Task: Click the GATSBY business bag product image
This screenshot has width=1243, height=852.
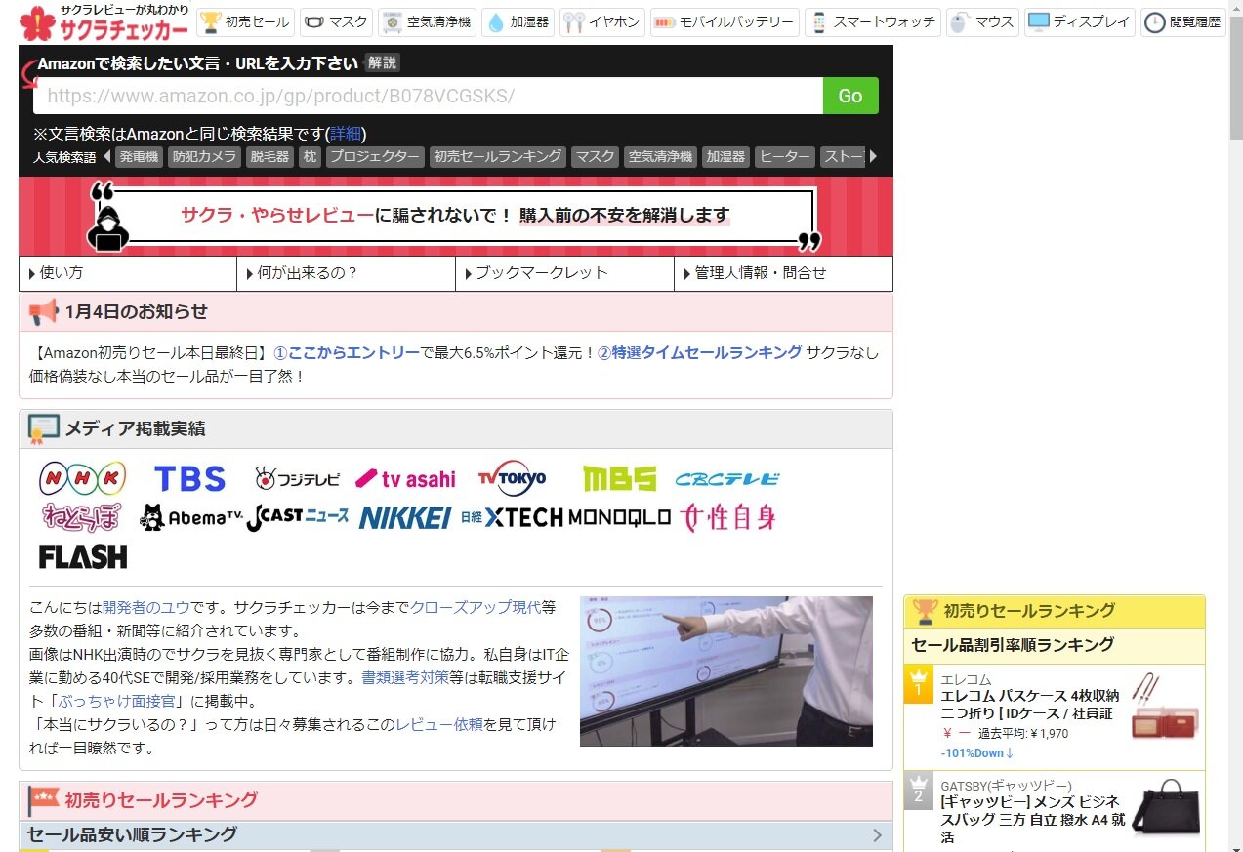Action: click(x=1166, y=805)
